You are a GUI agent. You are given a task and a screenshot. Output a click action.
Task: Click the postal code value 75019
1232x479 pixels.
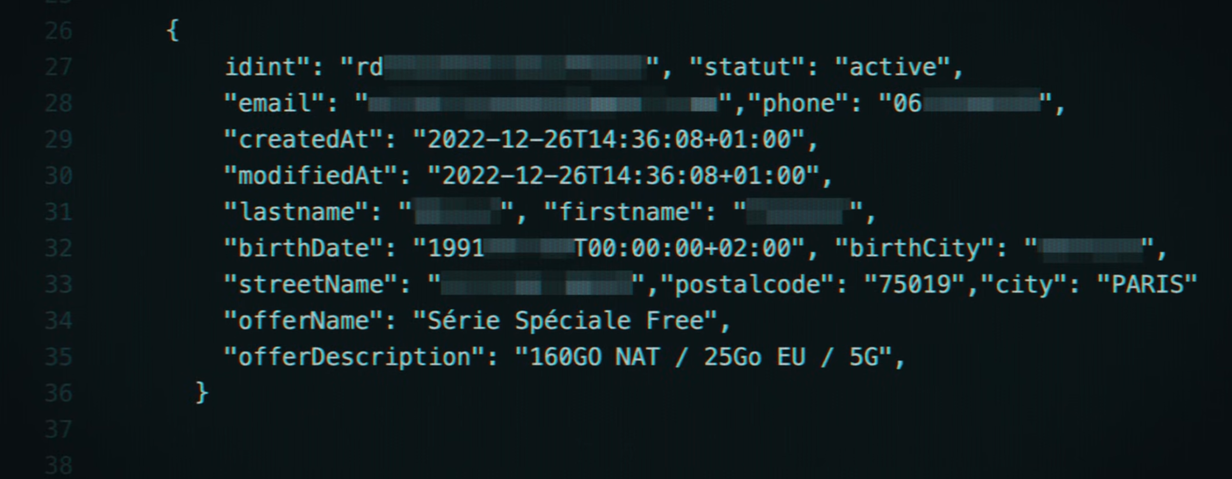coord(914,285)
